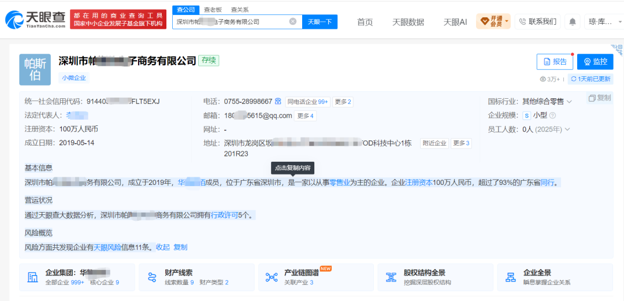This screenshot has height=301, width=624.
Task: Click 财产类型 2 count
Action: point(214,283)
